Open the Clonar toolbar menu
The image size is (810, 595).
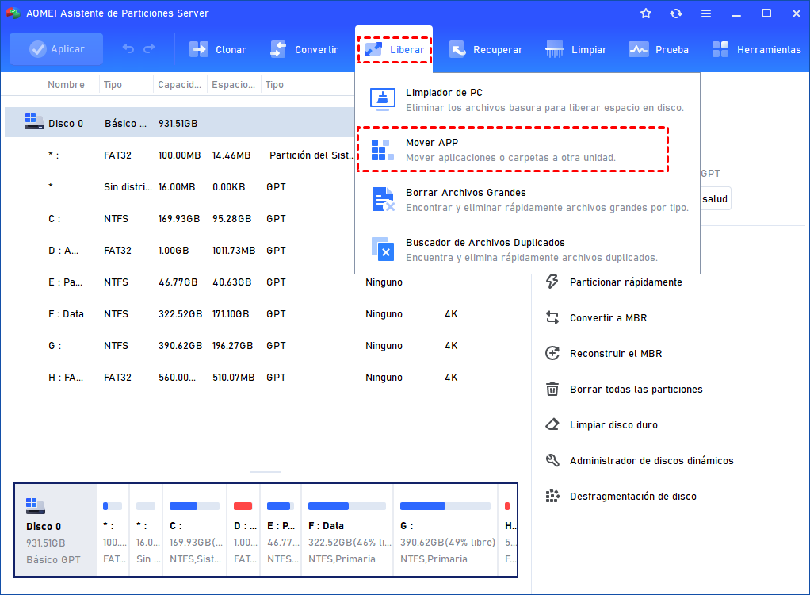pyautogui.click(x=217, y=50)
